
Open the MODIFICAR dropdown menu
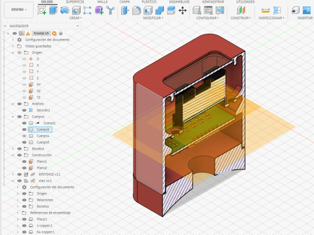[x=153, y=18]
